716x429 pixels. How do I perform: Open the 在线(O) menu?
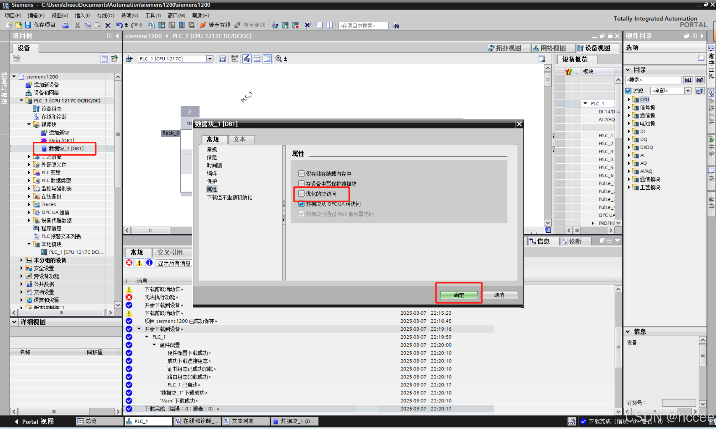(x=105, y=15)
